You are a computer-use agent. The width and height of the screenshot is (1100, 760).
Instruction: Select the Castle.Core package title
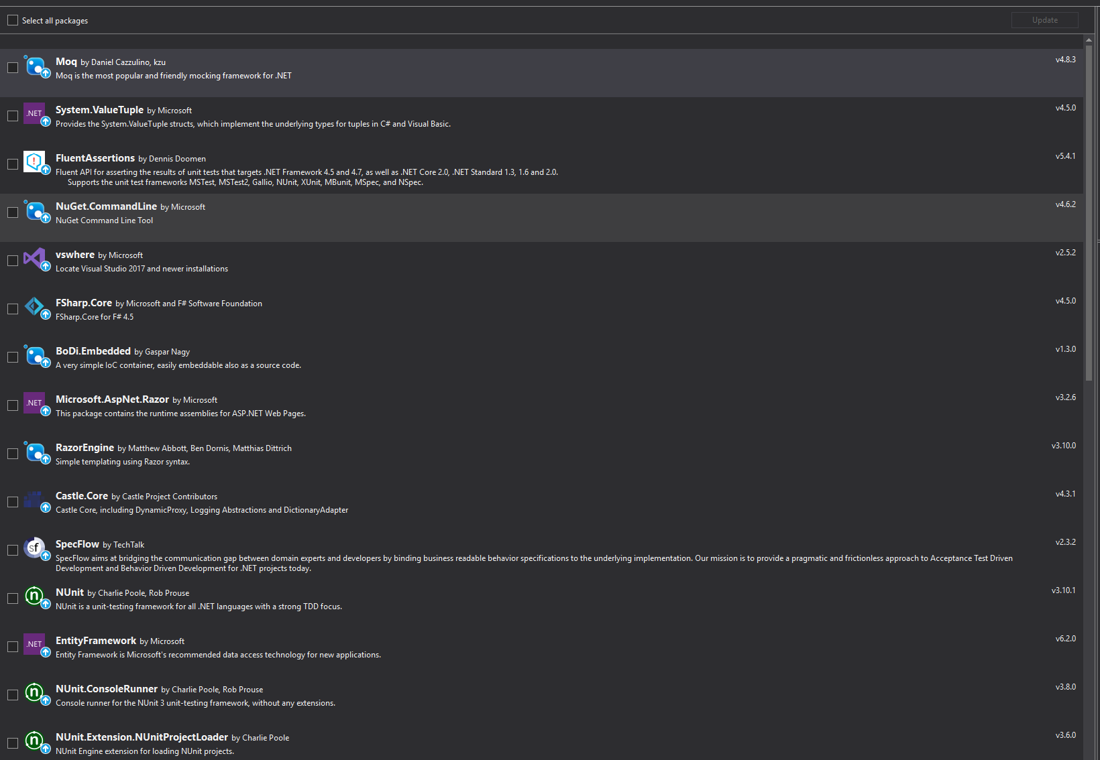tap(82, 496)
